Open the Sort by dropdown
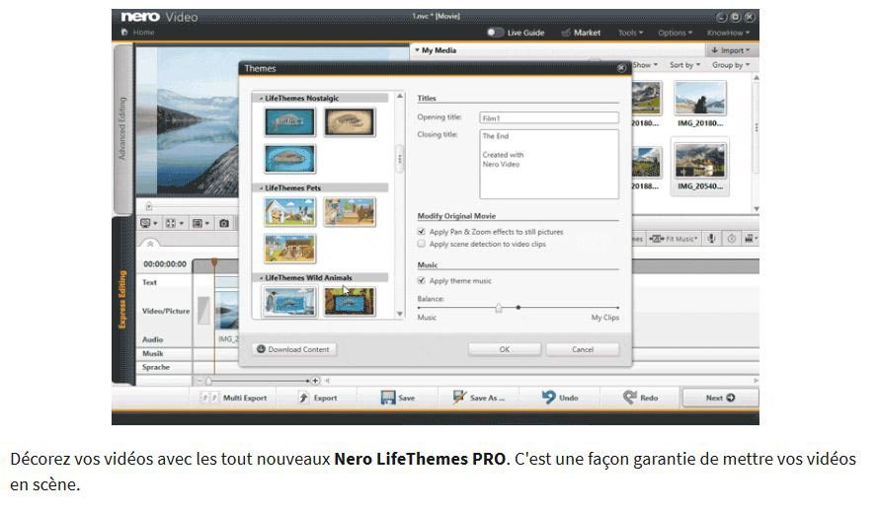The height and width of the screenshot is (514, 878). pos(684,65)
